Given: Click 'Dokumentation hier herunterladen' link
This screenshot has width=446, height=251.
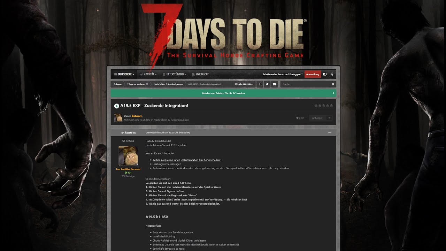Looking at the screenshot, I should point(200,160).
